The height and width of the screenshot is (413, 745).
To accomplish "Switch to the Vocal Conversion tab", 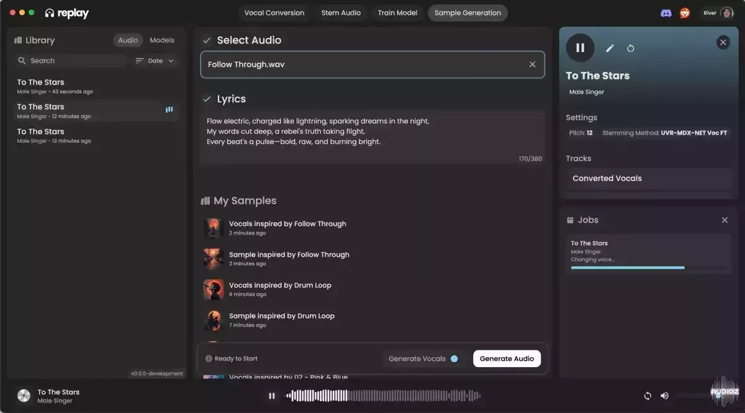I will point(274,13).
